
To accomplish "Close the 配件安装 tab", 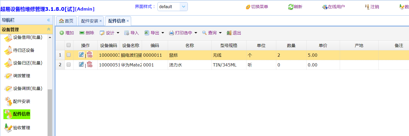I will coord(101,21).
